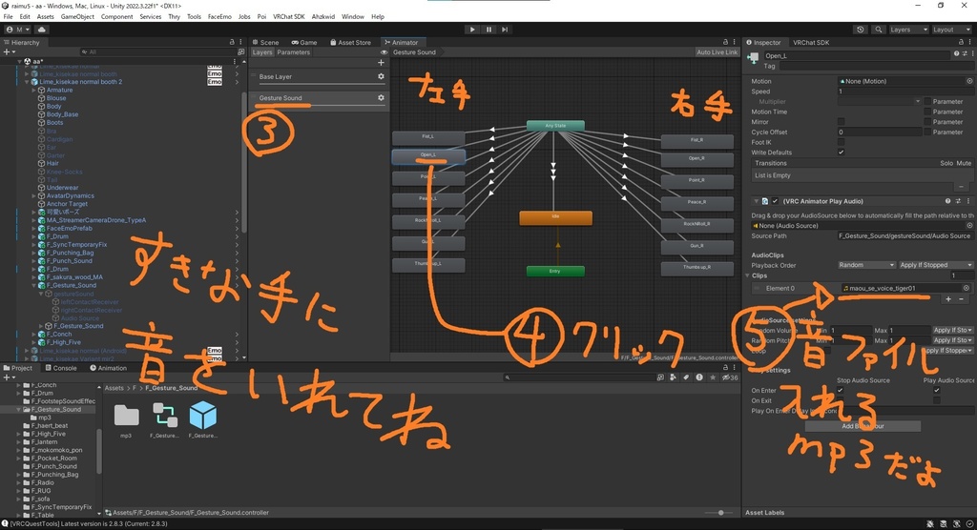Click the mp3 folder thumbnail
This screenshot has width=977, height=530.
[x=127, y=416]
